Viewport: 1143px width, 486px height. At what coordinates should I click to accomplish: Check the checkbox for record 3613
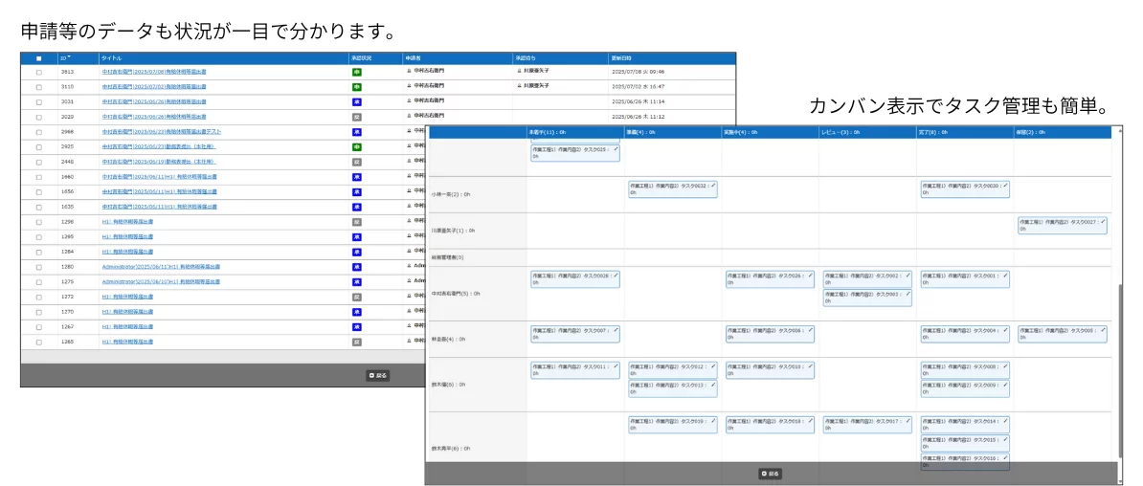click(x=39, y=72)
